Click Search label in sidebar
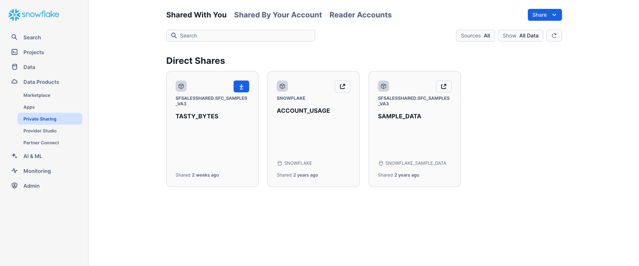 (x=32, y=37)
